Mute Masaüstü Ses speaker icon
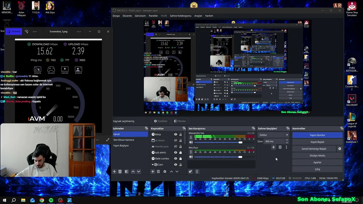363x204 pixels. tap(191, 143)
